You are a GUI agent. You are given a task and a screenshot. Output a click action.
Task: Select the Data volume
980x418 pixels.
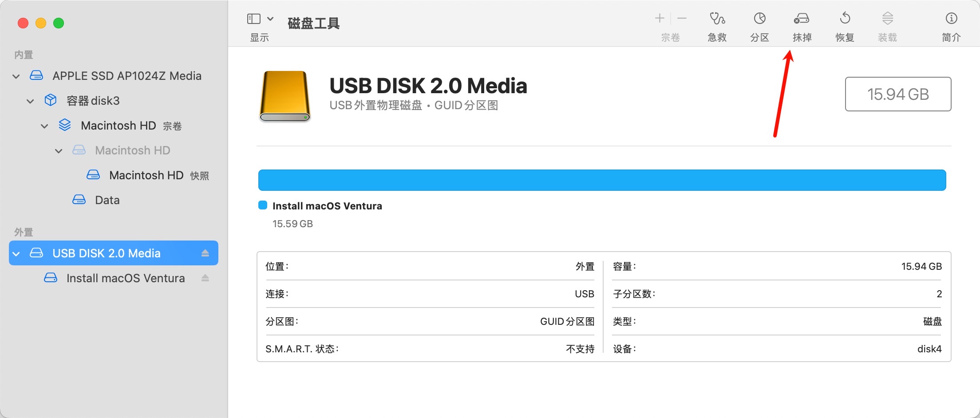point(107,200)
